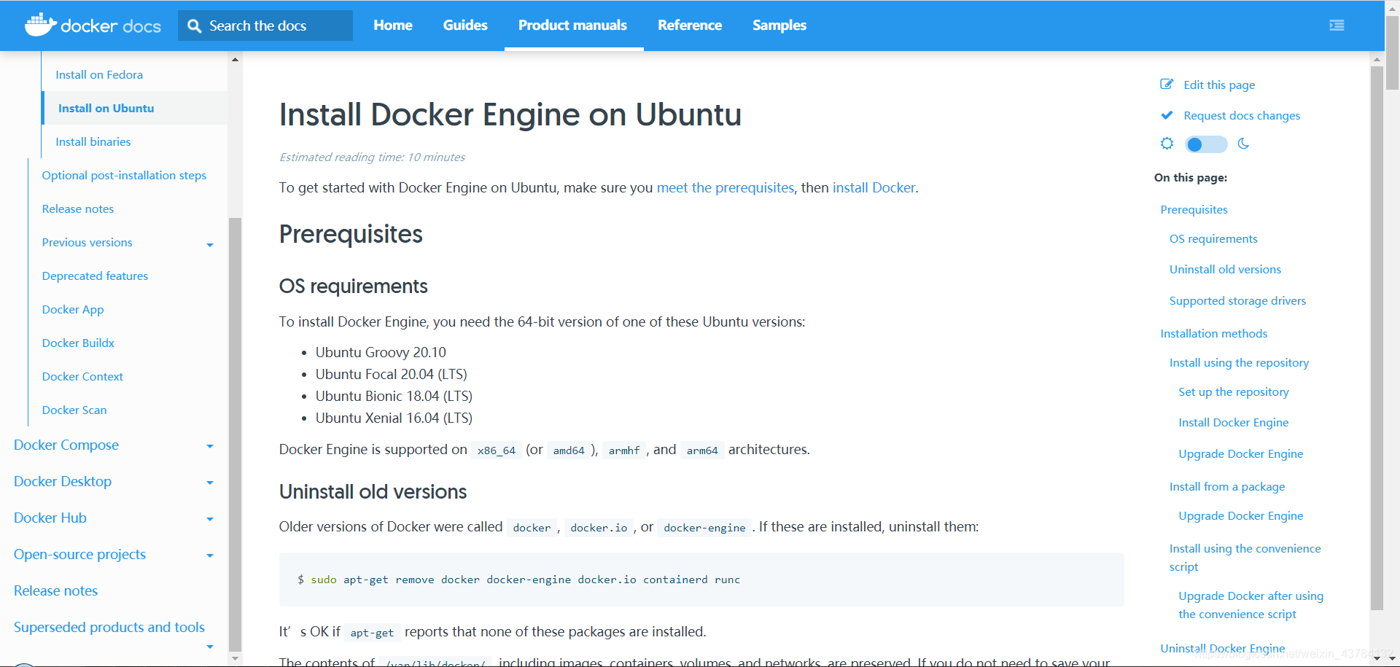Follow the meet the prerequisites link

pyautogui.click(x=726, y=187)
